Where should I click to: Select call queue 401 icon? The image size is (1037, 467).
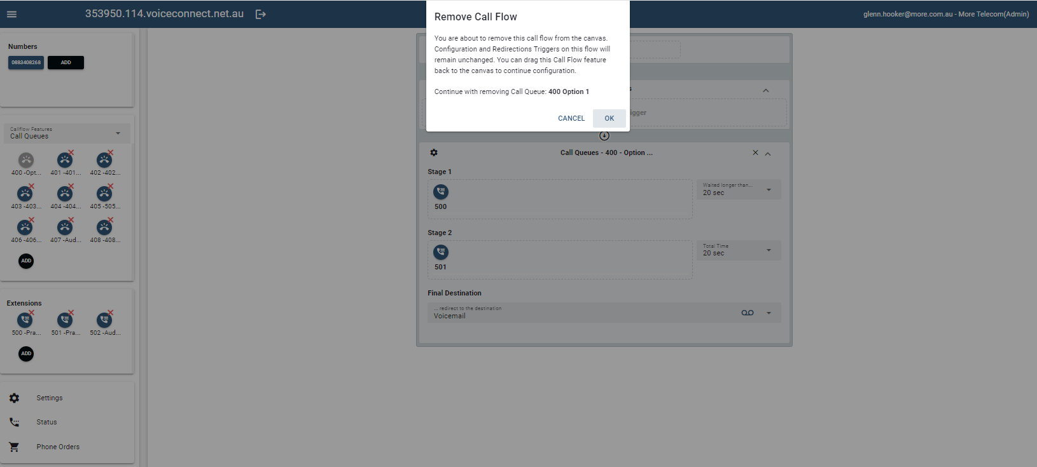(x=65, y=161)
